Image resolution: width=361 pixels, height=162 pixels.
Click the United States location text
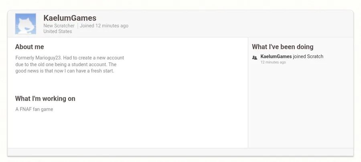[58, 31]
